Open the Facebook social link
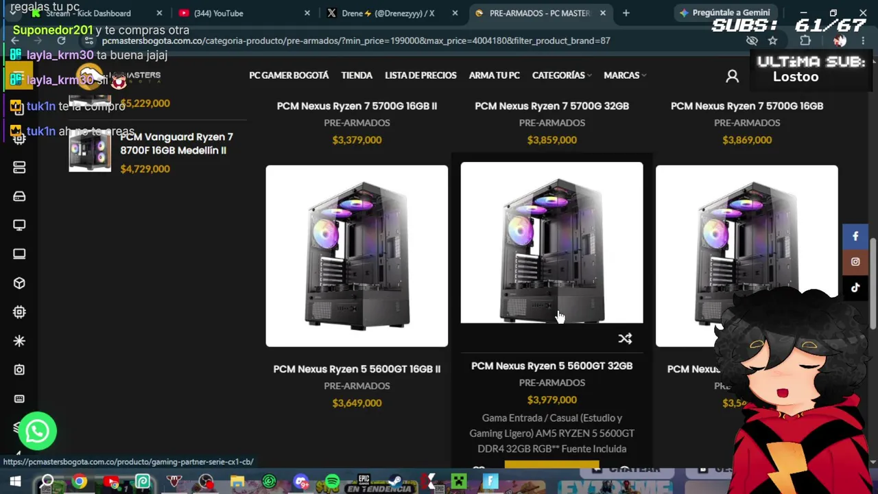Viewport: 878px width, 494px height. 855,236
